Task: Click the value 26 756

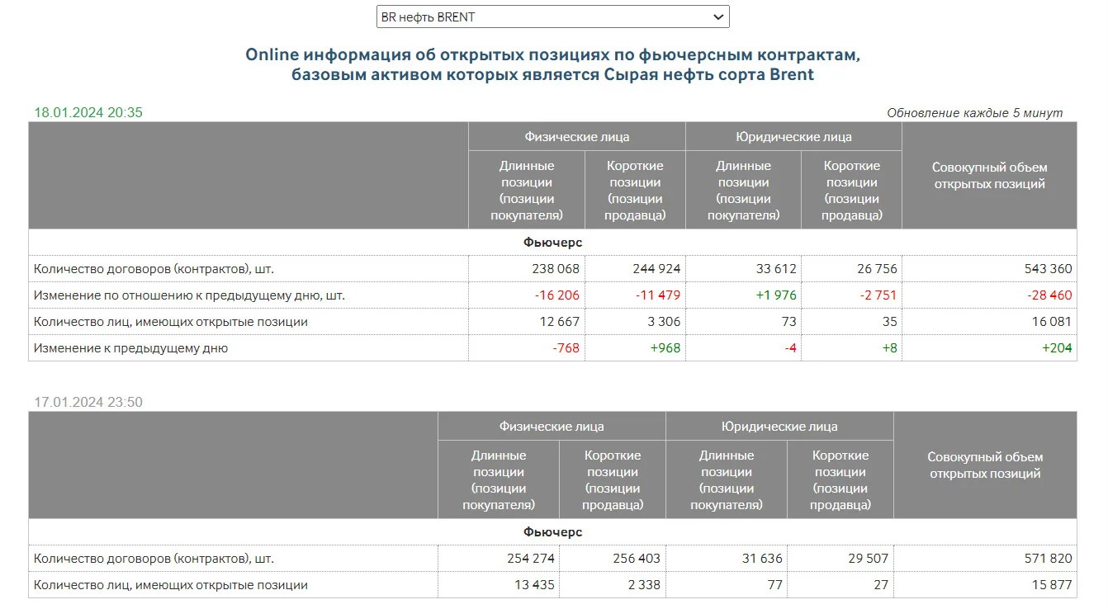Action: coord(877,269)
